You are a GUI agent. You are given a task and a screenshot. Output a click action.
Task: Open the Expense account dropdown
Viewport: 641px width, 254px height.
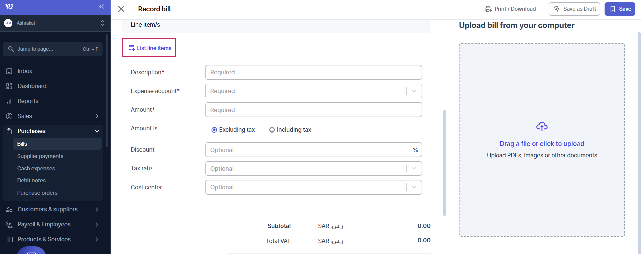414,91
